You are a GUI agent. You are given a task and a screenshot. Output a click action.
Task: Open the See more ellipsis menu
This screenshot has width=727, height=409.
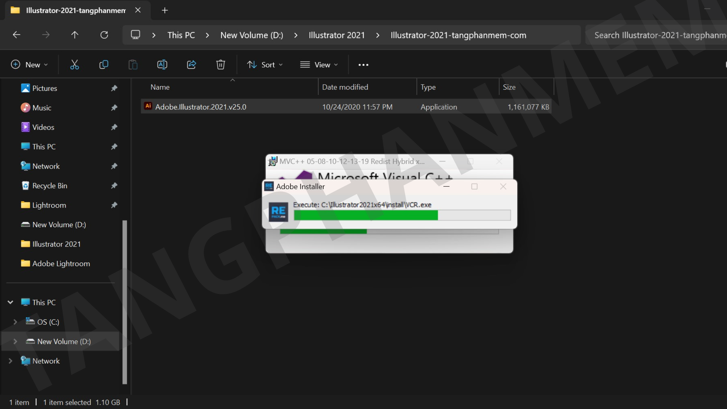(363, 65)
